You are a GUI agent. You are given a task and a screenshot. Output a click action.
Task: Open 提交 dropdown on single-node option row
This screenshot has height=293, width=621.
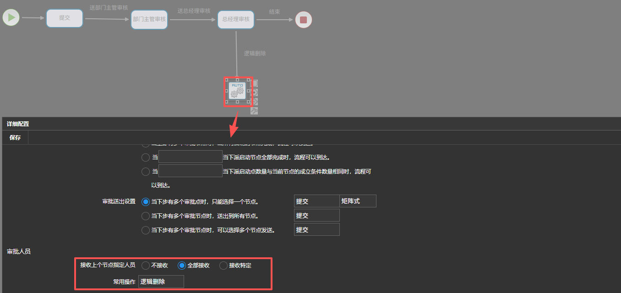pyautogui.click(x=316, y=201)
